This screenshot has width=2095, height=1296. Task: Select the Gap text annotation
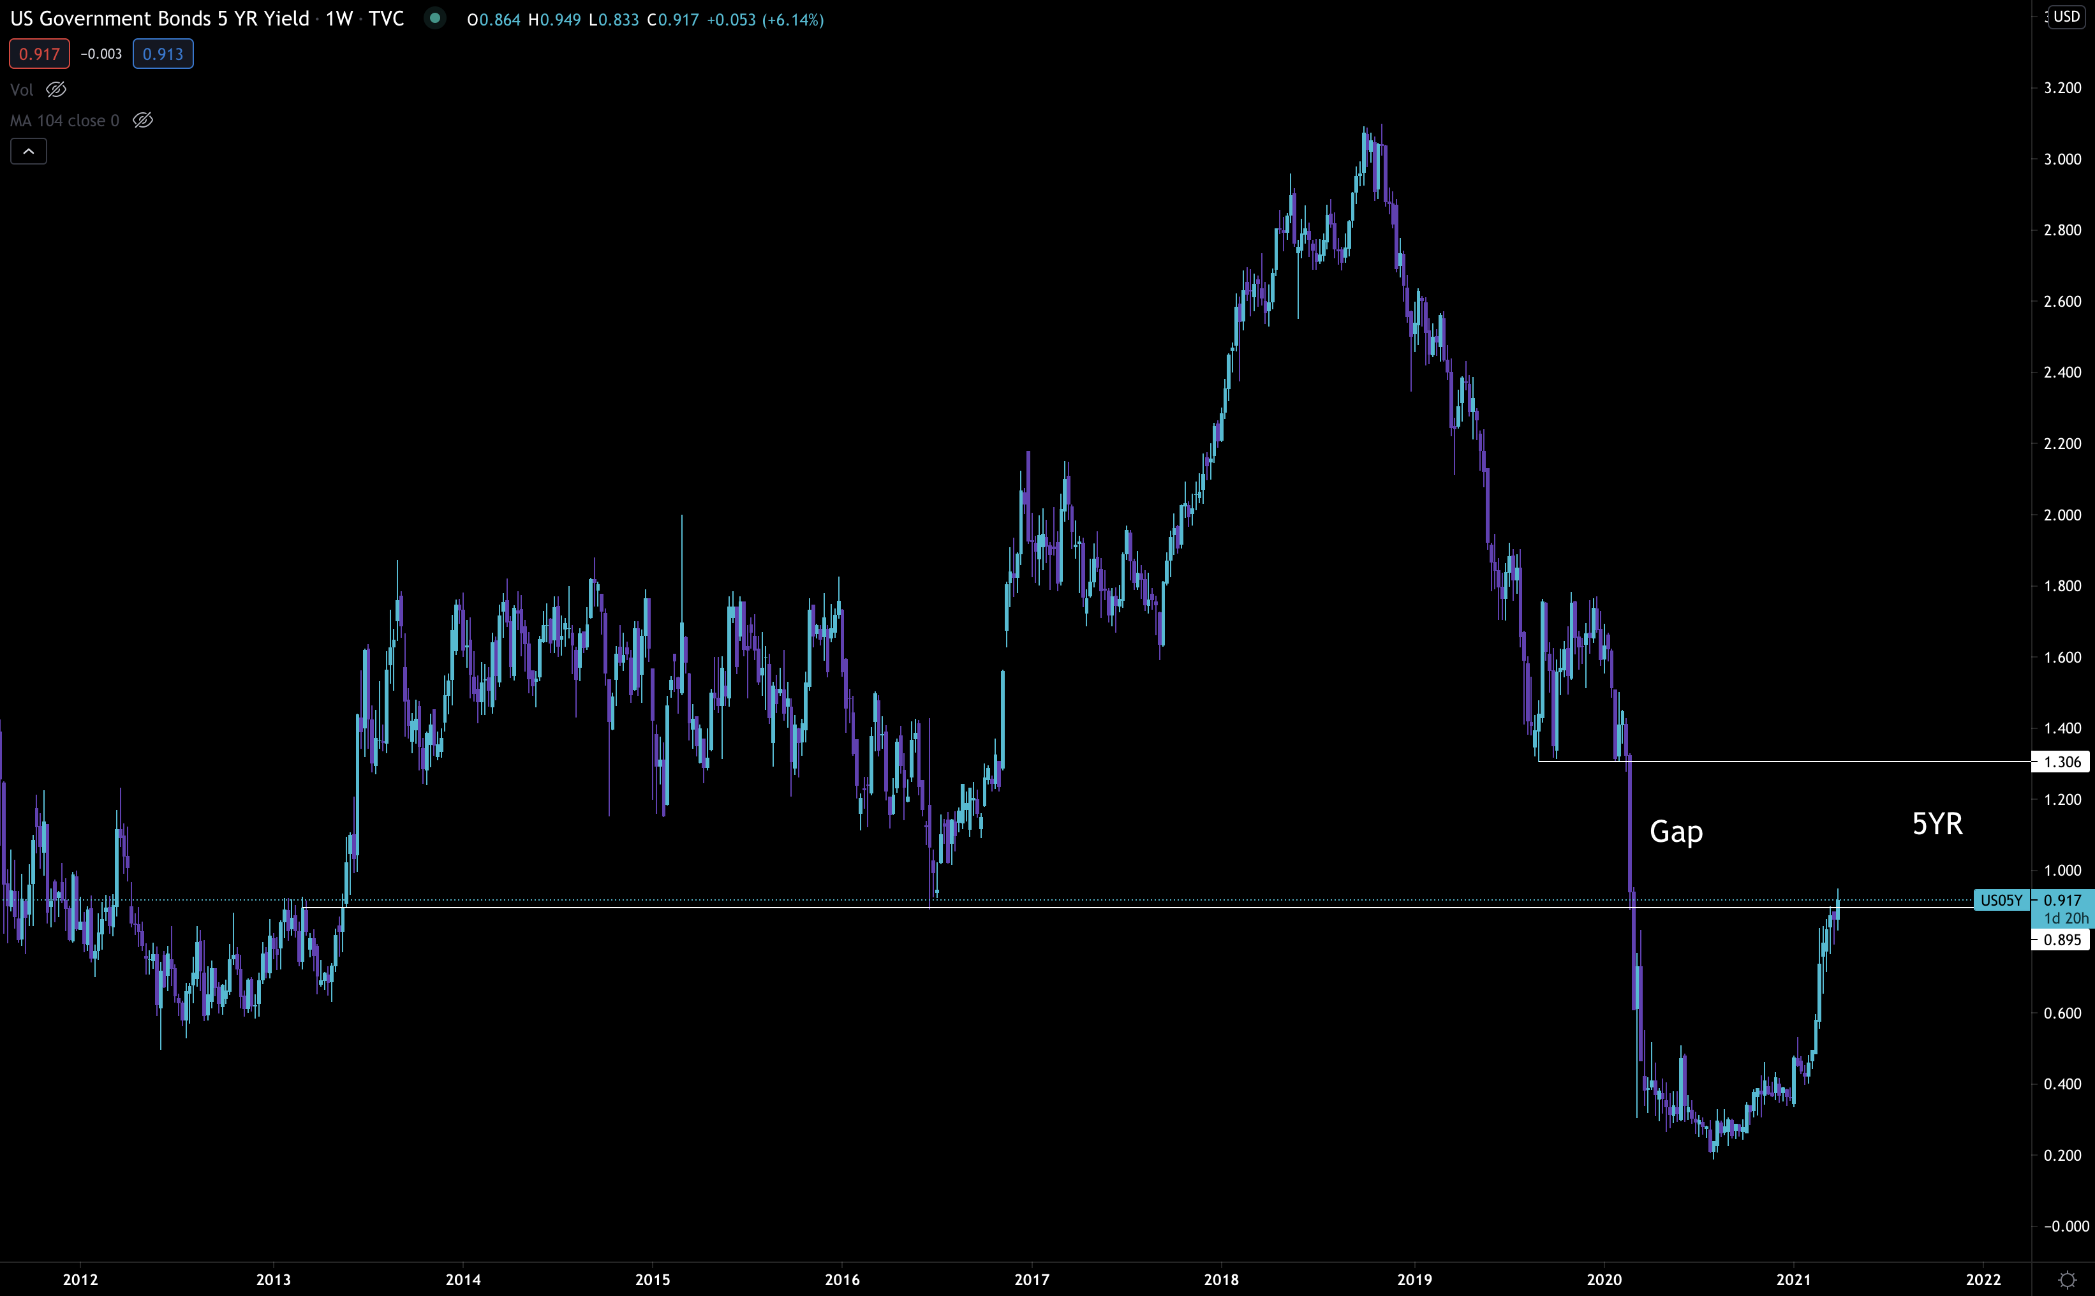coord(1676,832)
